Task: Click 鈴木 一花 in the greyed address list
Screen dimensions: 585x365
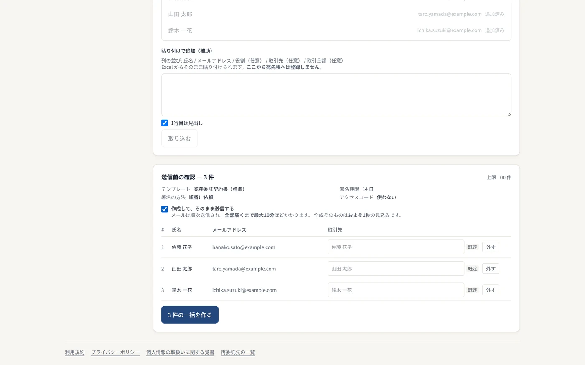Action: tap(180, 30)
